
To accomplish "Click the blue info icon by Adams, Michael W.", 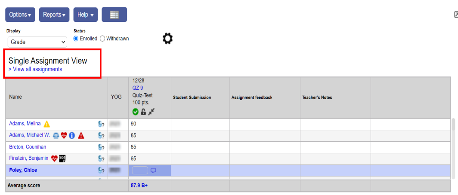I will [x=72, y=135].
